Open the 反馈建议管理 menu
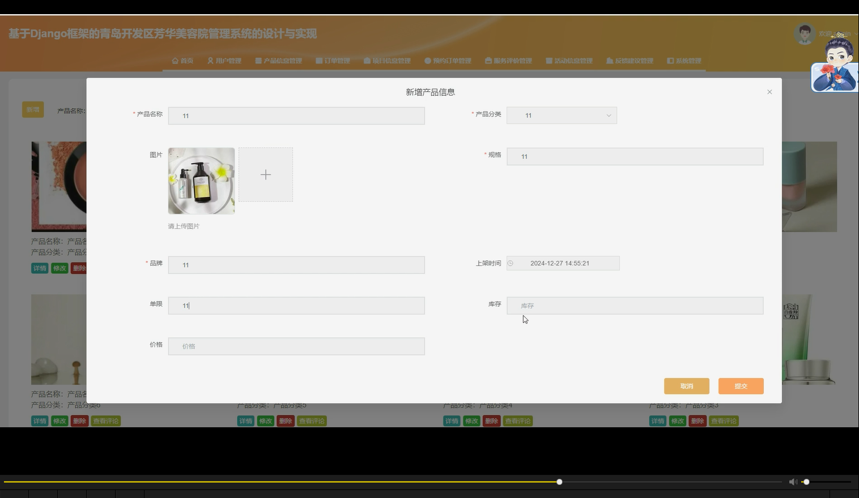Screen dimensions: 859x498 tap(630, 61)
